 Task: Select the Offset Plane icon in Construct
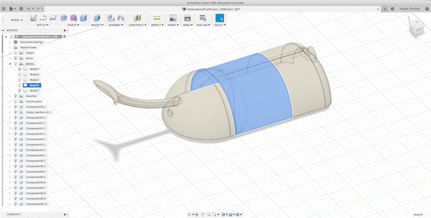[137, 18]
